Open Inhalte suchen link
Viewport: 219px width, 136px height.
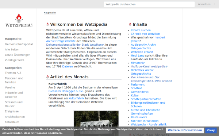tap(141, 30)
